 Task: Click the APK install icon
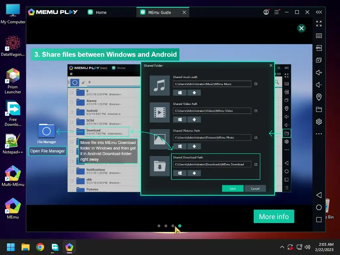coord(319,48)
